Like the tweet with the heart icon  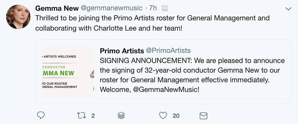click(x=163, y=116)
